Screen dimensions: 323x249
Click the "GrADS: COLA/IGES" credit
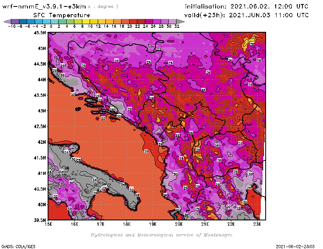18,247
